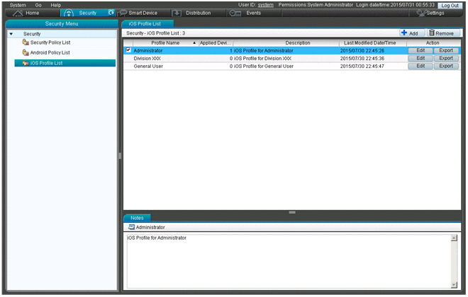Add a new iOS profile
The image size is (468, 297).
click(x=409, y=33)
